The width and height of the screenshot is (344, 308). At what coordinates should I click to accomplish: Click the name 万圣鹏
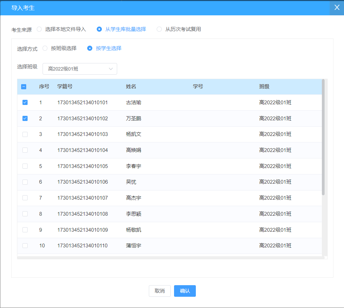pyautogui.click(x=134, y=119)
